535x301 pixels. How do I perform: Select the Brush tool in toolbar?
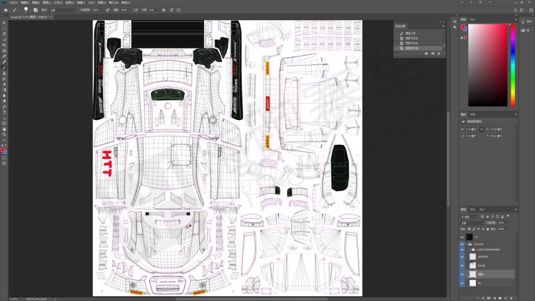[x=4, y=68]
